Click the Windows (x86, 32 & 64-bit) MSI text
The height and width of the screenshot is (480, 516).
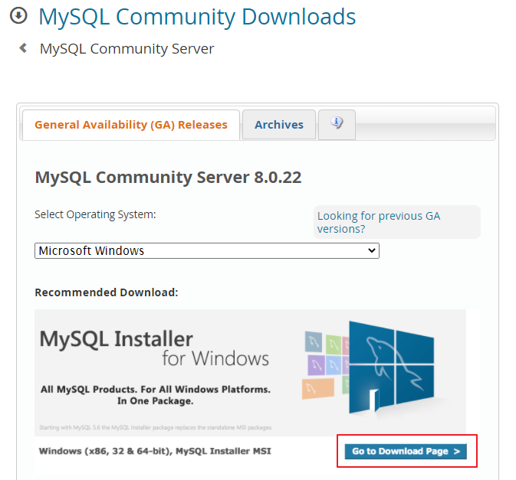click(x=155, y=451)
